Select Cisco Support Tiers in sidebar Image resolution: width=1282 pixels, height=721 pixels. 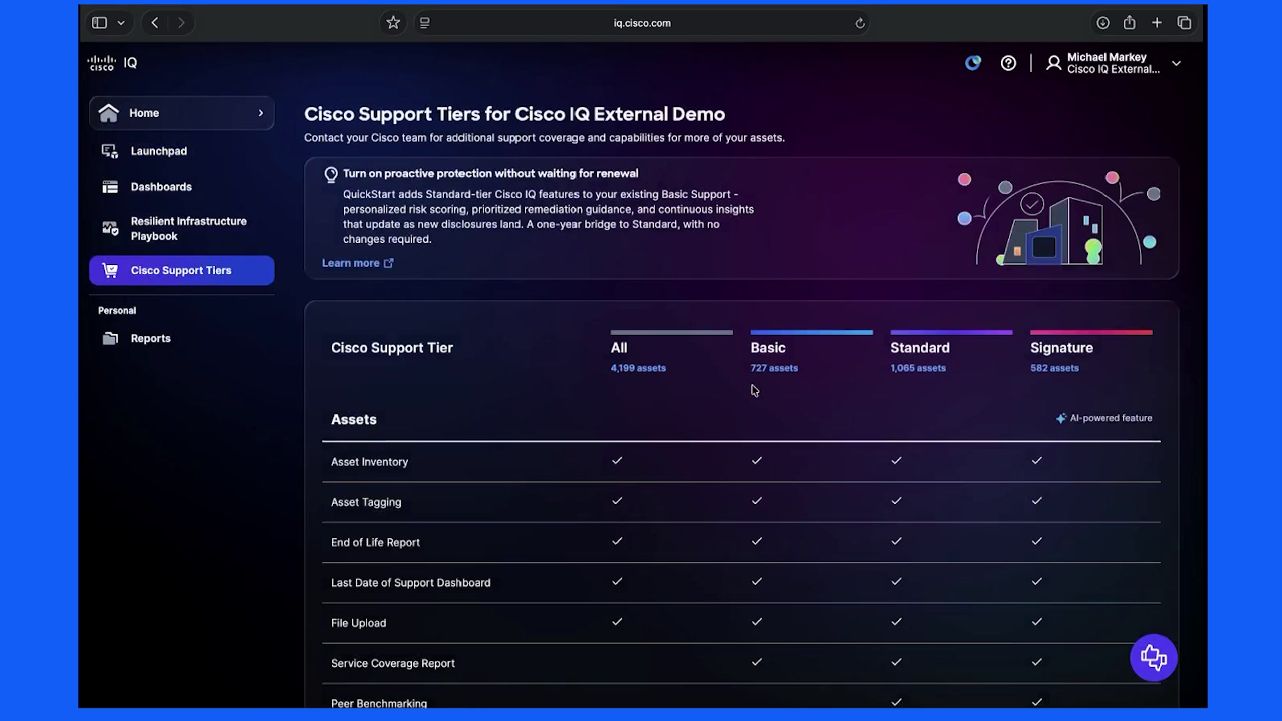[182, 270]
